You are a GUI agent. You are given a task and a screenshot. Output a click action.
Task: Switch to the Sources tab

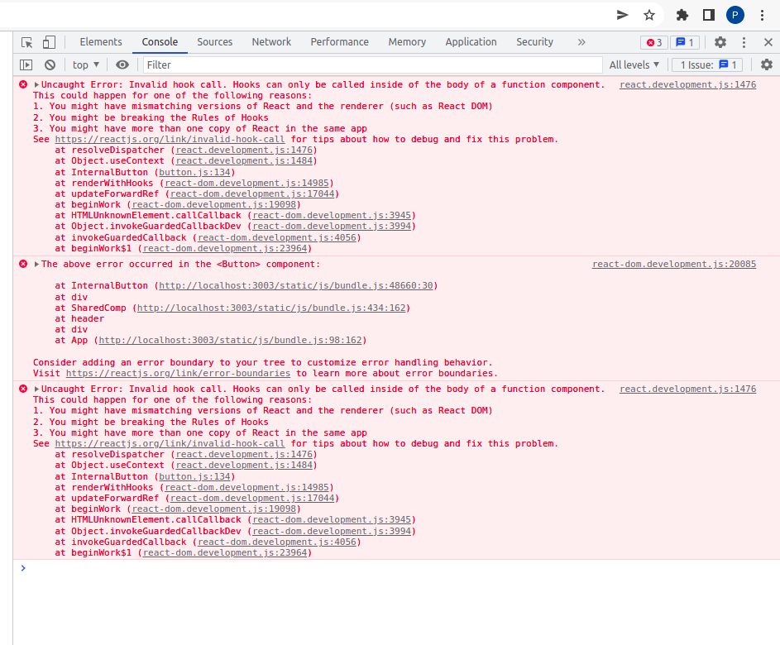[214, 42]
